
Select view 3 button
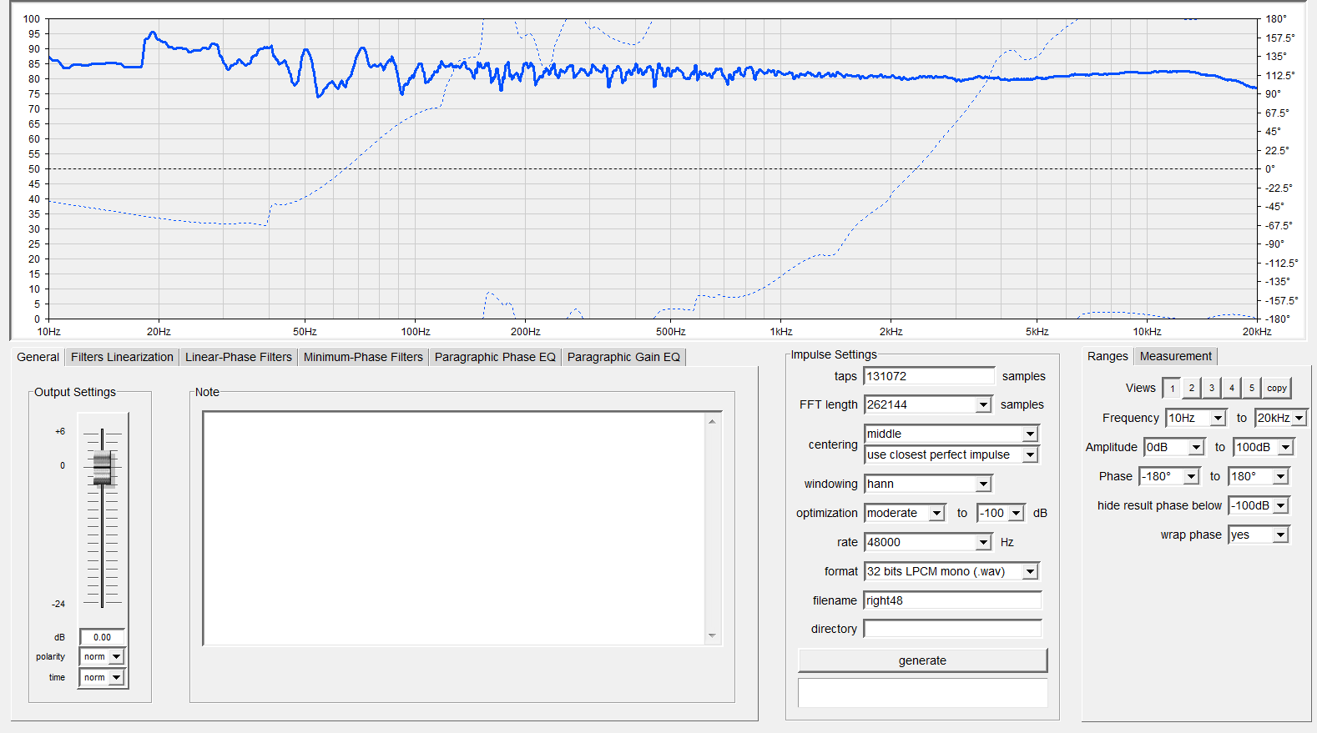tap(1212, 388)
